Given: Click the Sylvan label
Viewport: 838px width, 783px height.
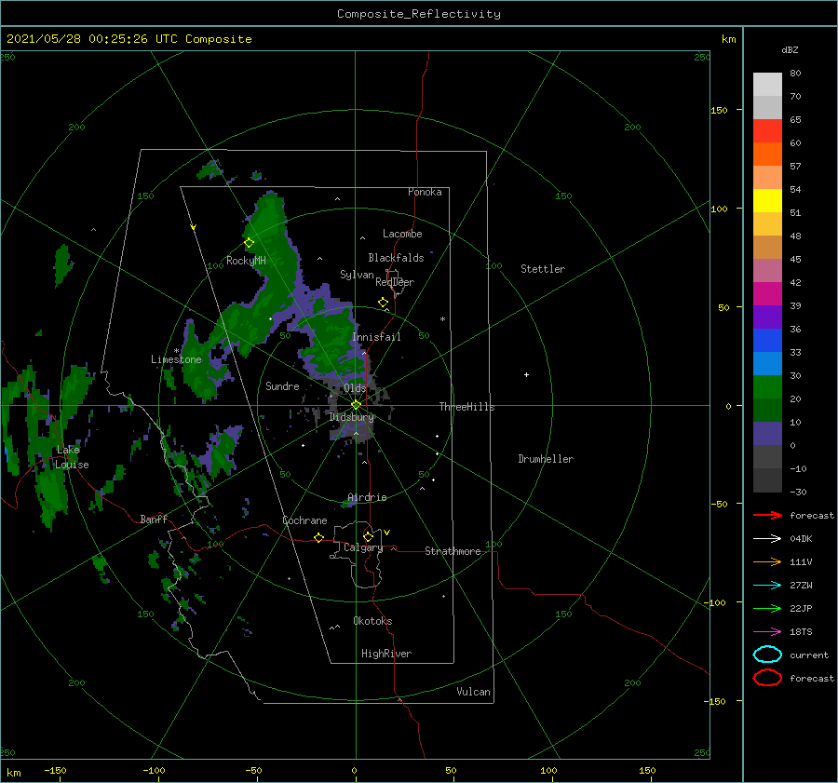Looking at the screenshot, I should 357,275.
